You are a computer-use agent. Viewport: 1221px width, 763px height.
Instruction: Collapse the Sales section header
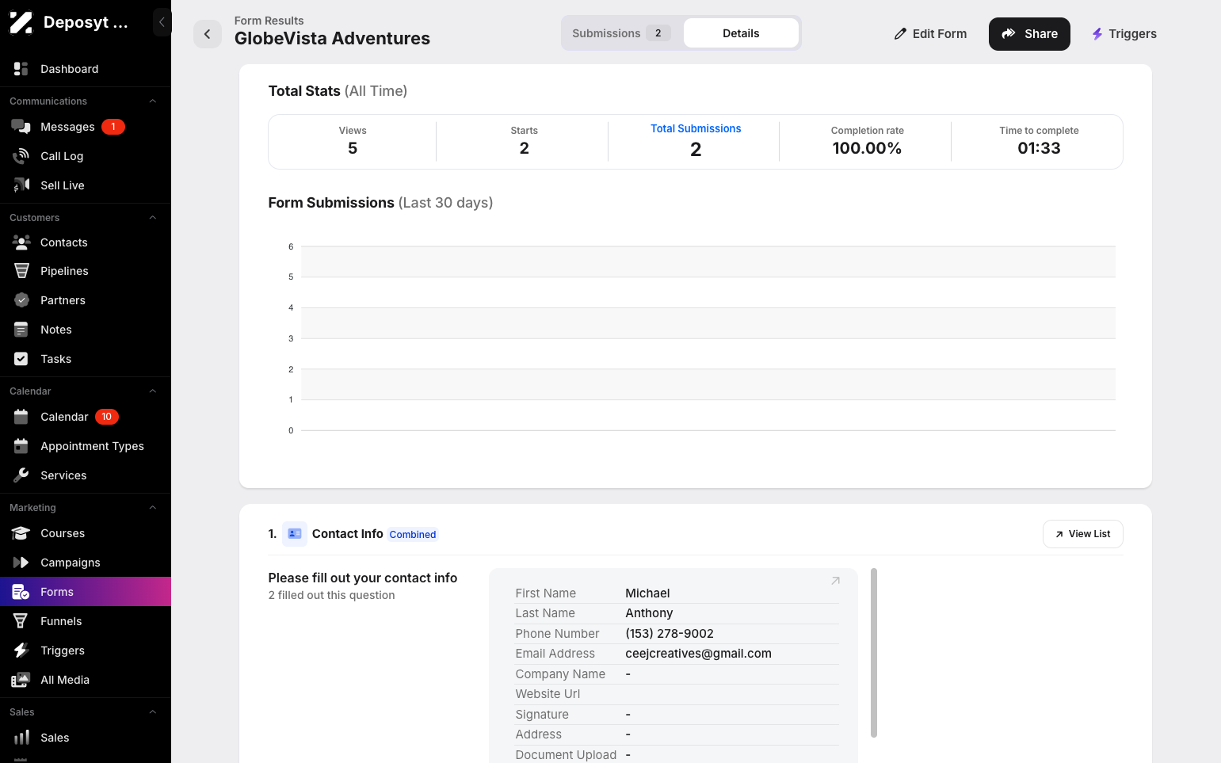tap(153, 712)
